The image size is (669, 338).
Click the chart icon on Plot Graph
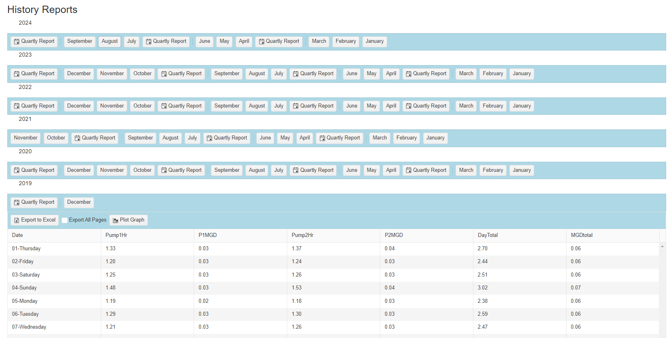click(115, 220)
